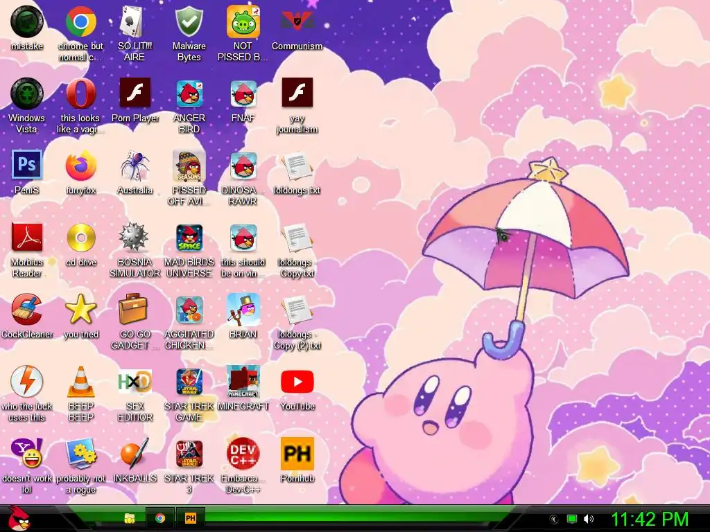The image size is (710, 532).
Task: Open the green network tray icon
Action: (x=572, y=519)
